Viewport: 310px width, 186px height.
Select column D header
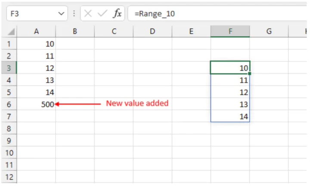coord(152,31)
